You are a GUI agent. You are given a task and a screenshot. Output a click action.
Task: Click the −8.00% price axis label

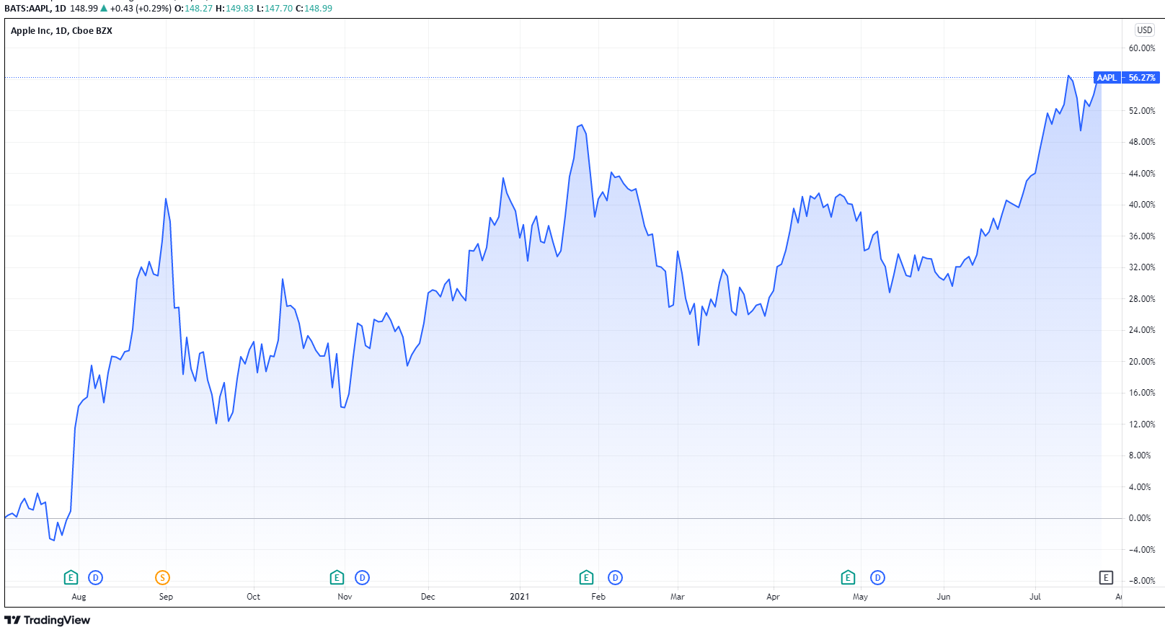click(x=1142, y=581)
